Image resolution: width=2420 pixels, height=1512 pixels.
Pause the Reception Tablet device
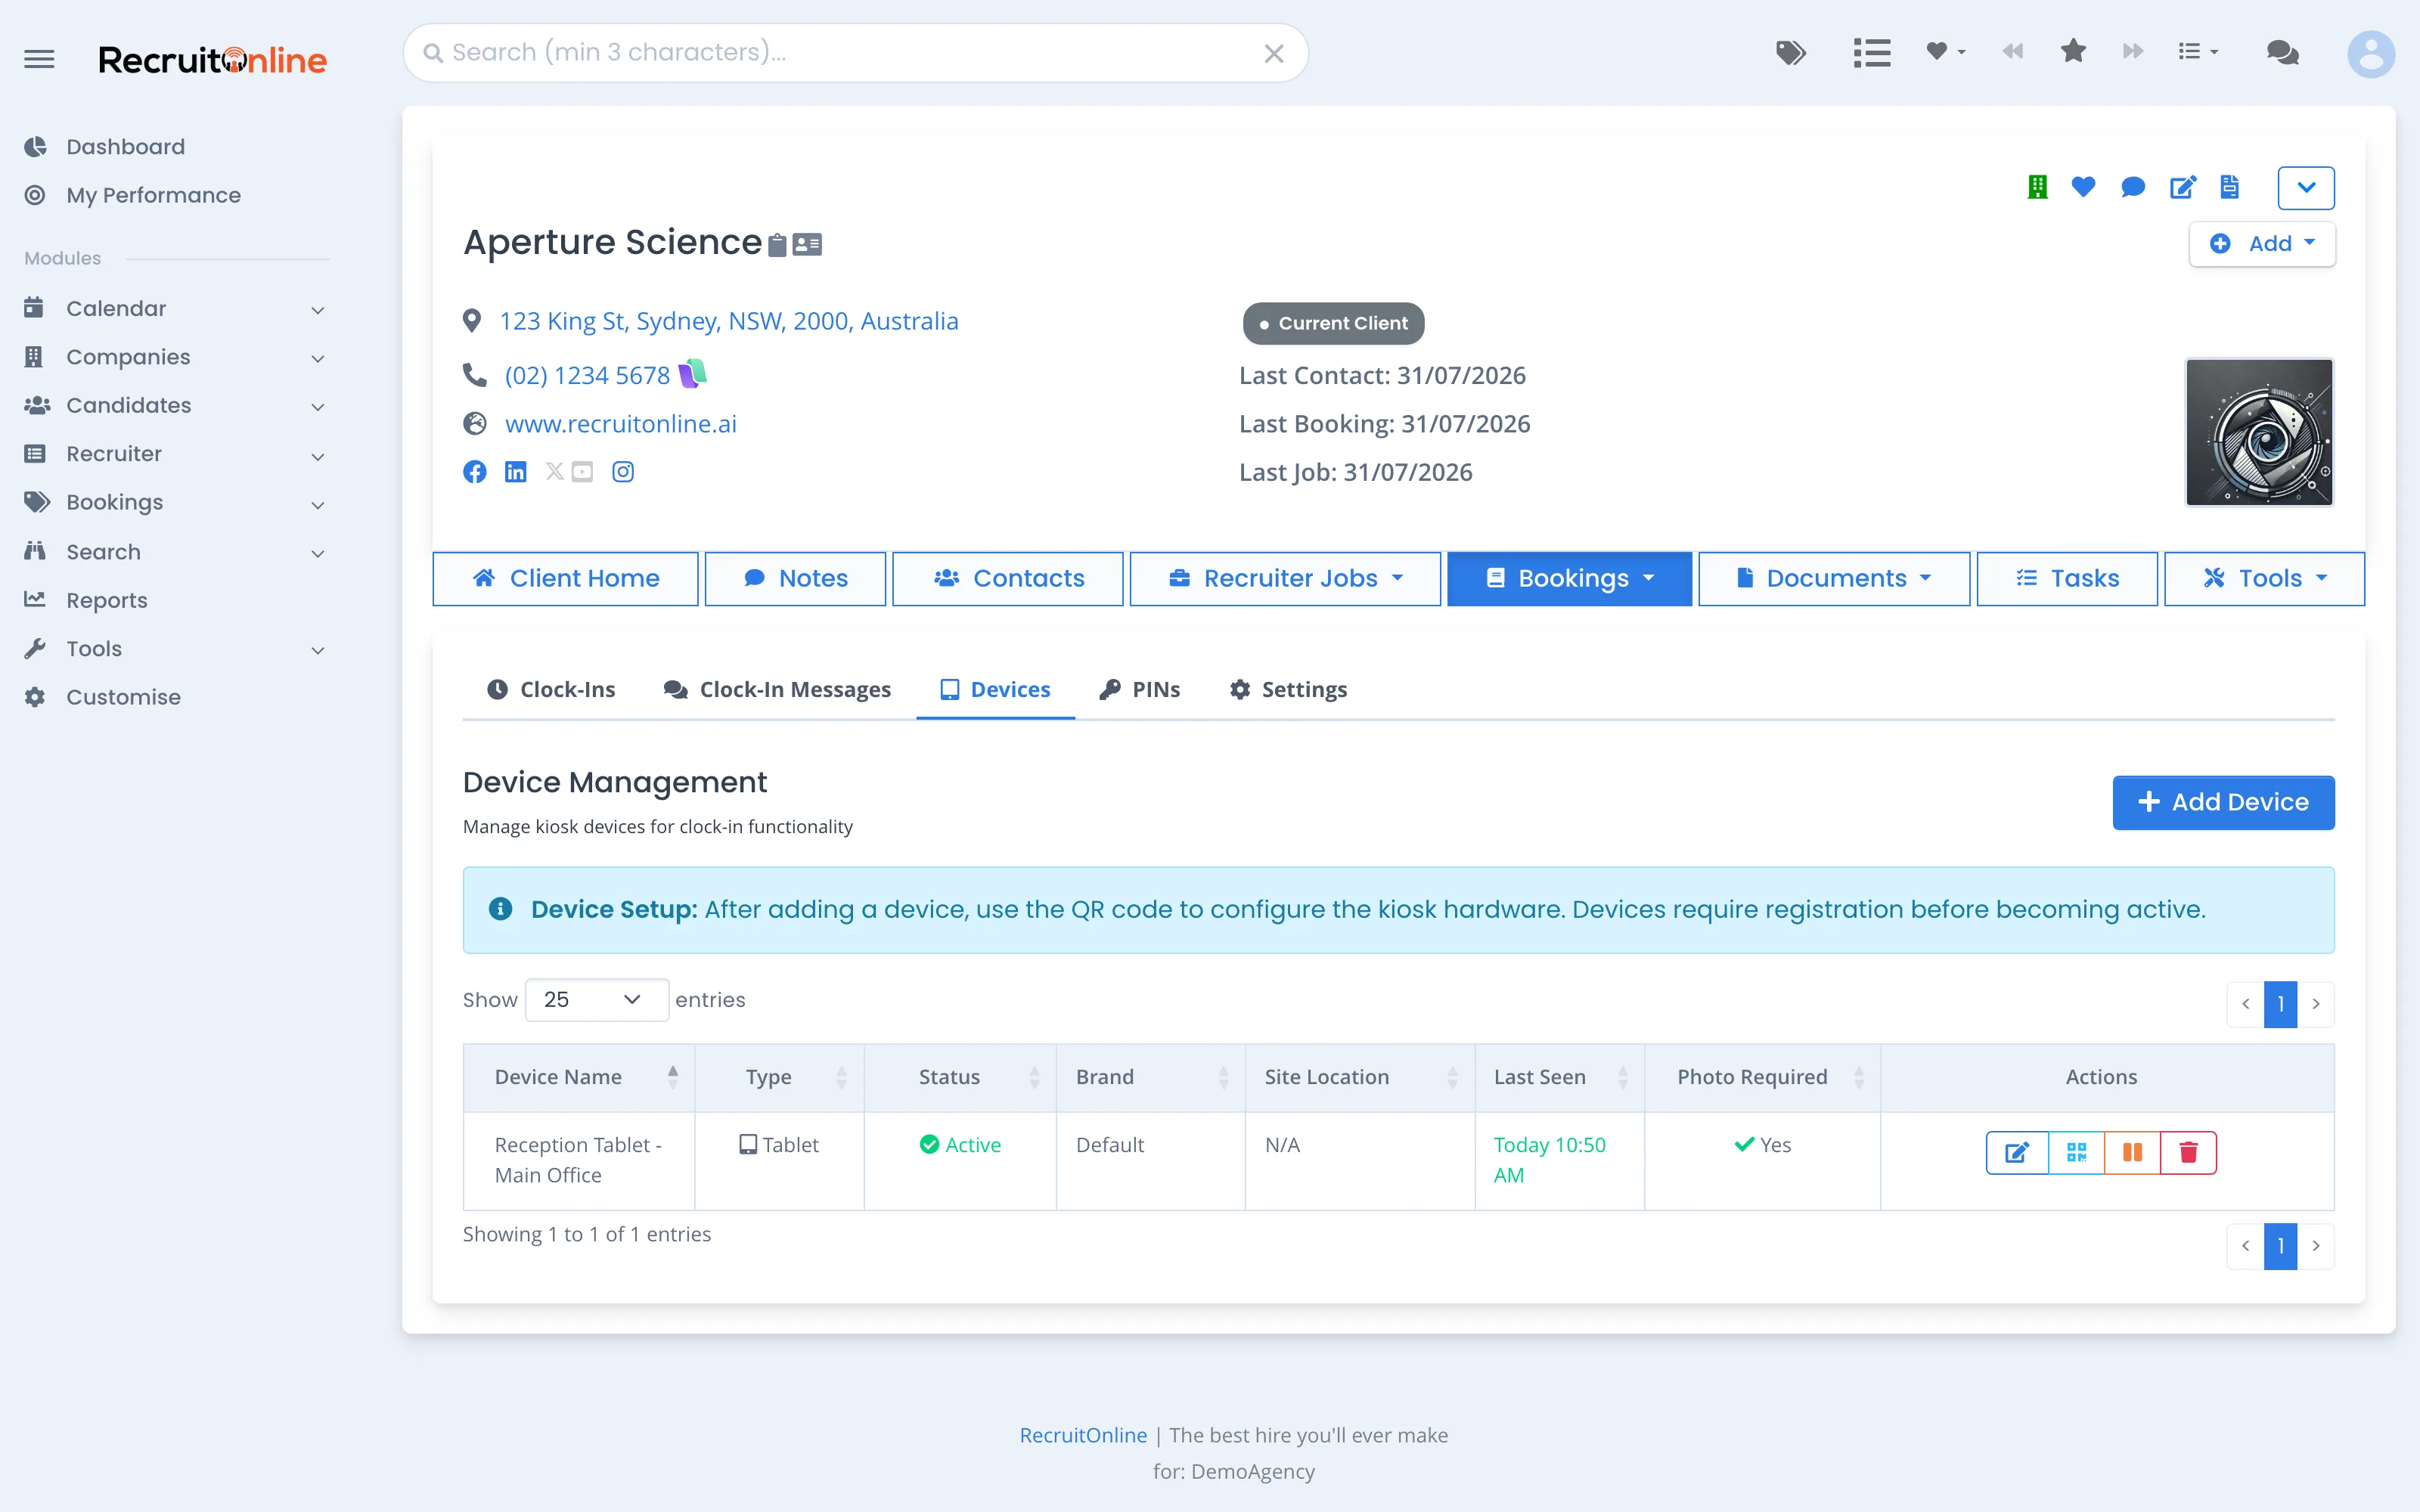[2132, 1153]
